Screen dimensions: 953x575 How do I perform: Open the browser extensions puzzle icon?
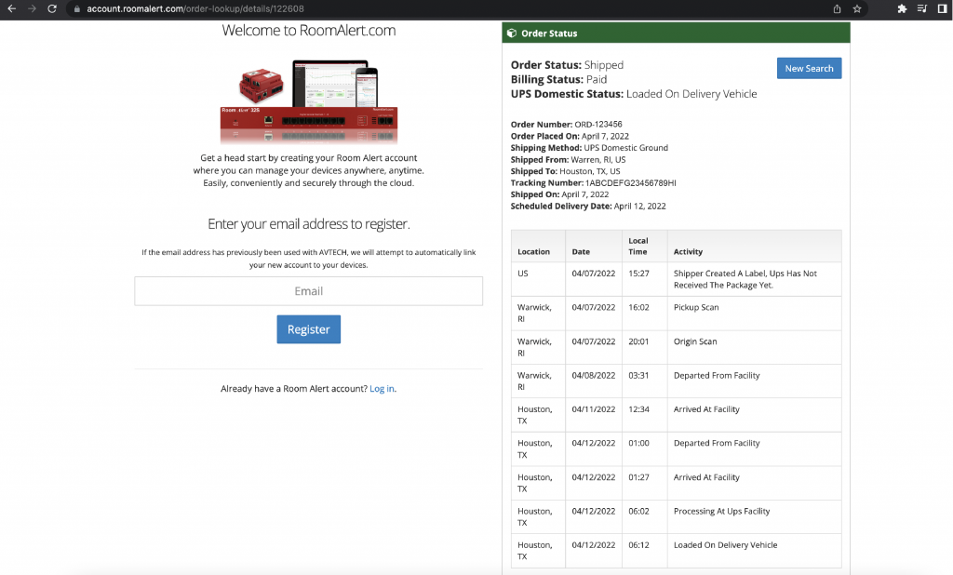click(x=902, y=8)
